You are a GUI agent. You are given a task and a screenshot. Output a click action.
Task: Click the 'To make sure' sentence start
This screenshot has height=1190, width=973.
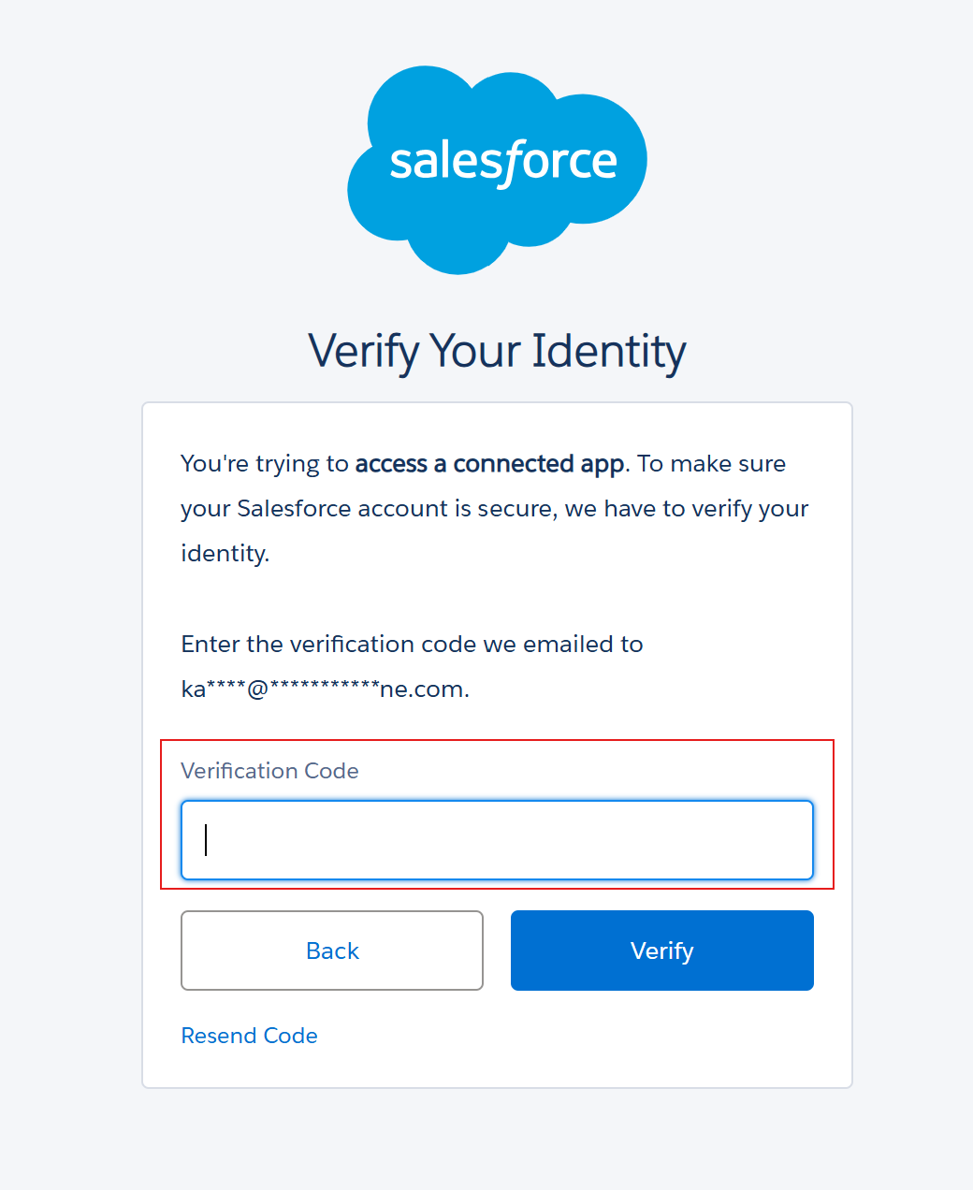(x=712, y=464)
